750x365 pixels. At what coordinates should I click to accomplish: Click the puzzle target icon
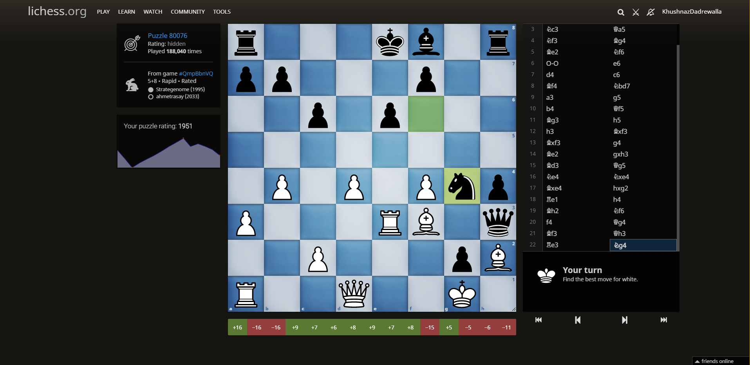point(132,44)
